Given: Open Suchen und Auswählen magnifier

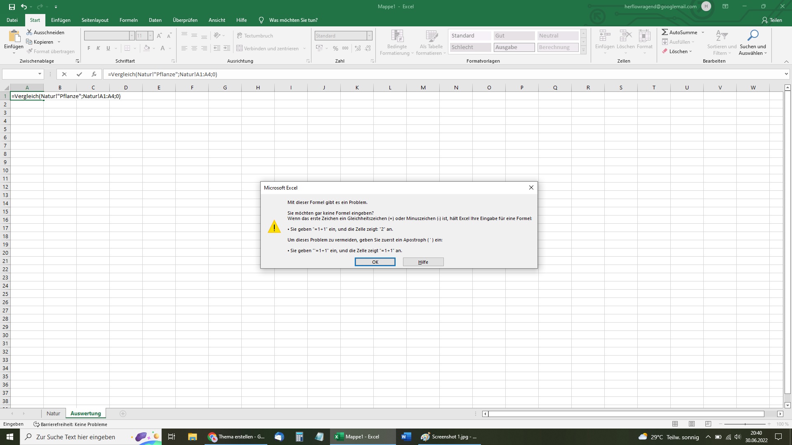Looking at the screenshot, I should click(753, 42).
